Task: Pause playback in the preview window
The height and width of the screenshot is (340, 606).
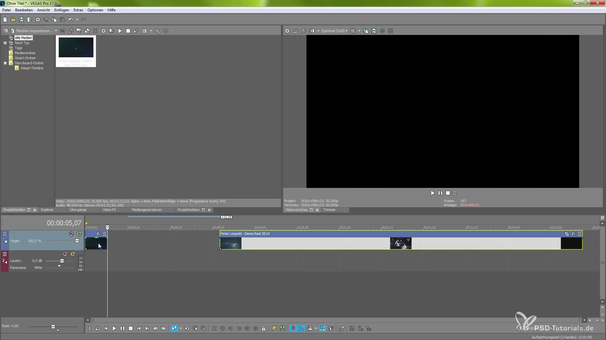Action: pyautogui.click(x=440, y=193)
